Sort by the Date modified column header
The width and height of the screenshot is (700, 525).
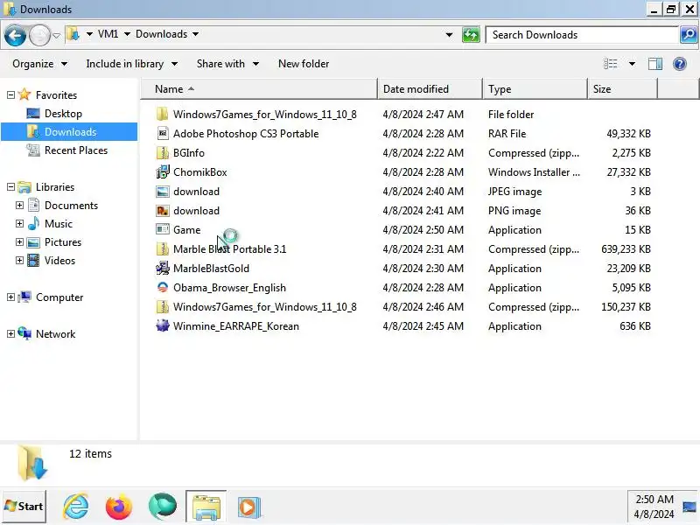point(430,89)
